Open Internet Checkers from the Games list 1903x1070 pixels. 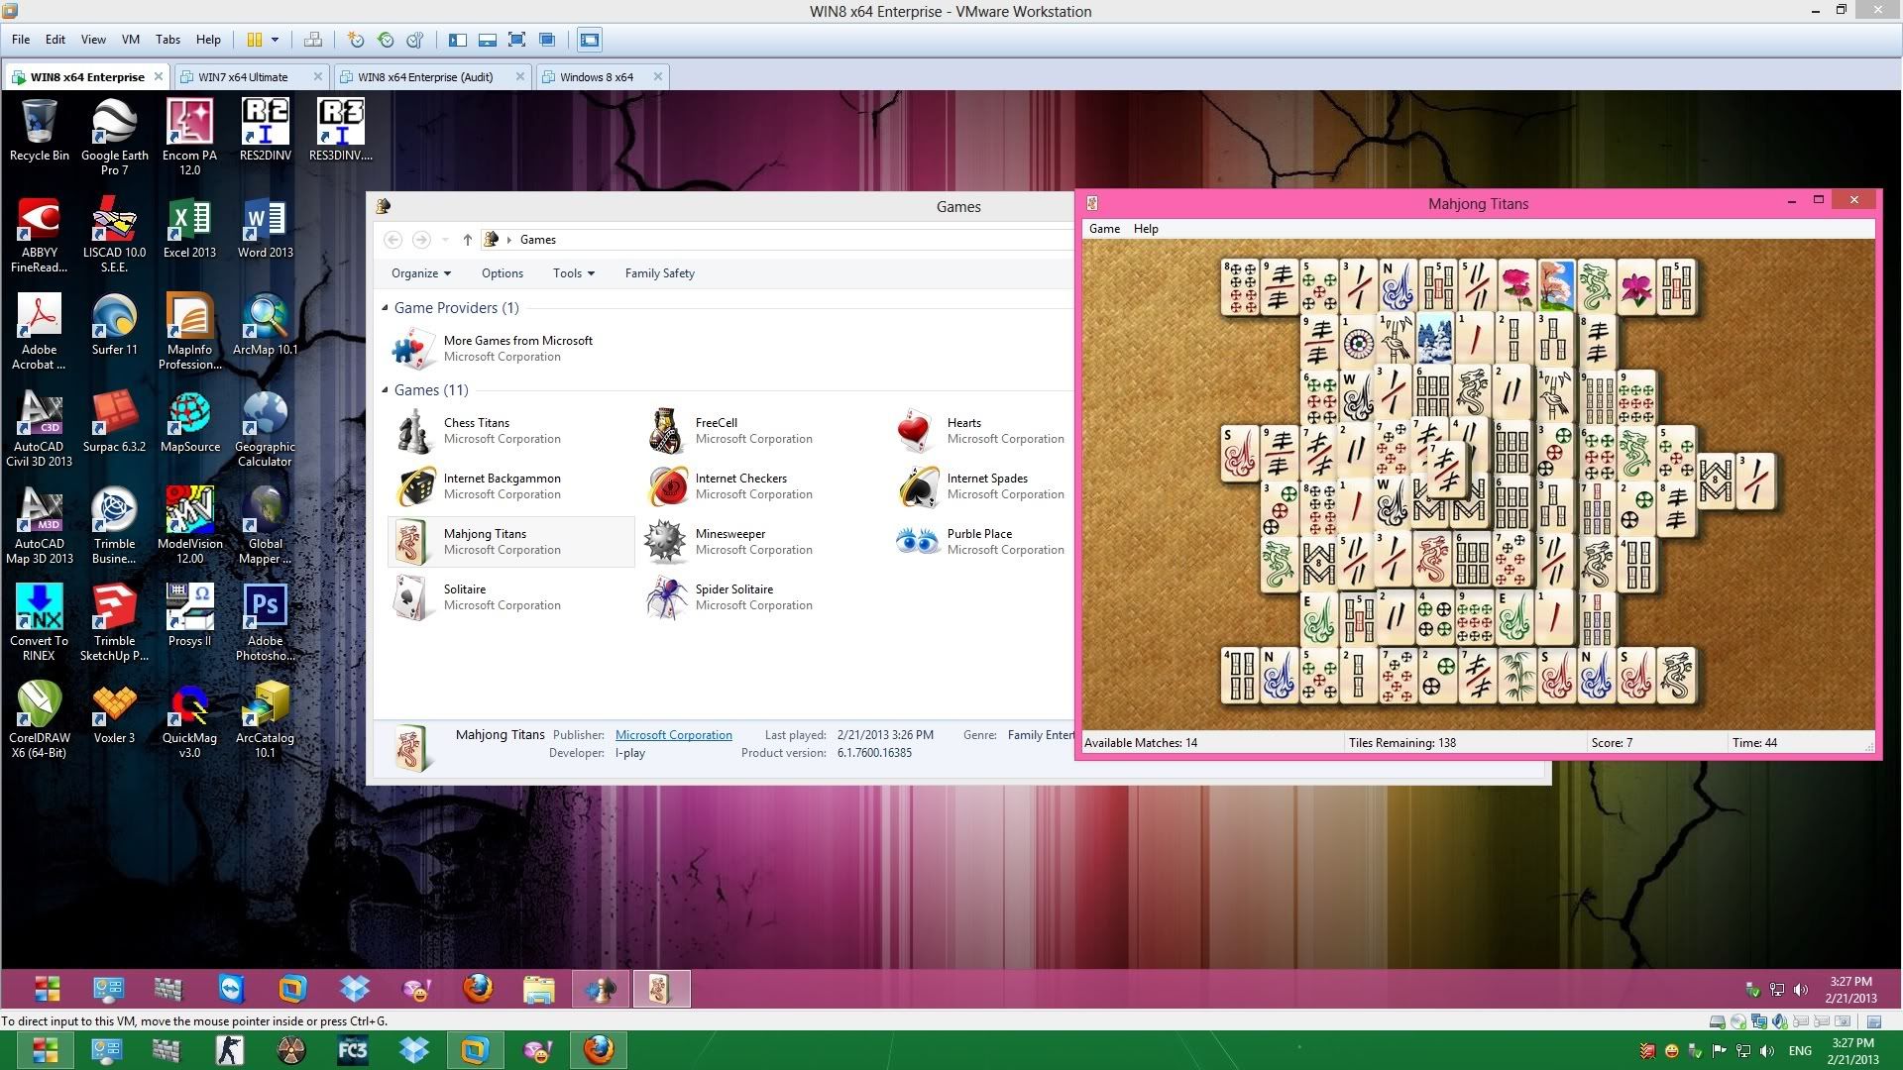pyautogui.click(x=666, y=486)
